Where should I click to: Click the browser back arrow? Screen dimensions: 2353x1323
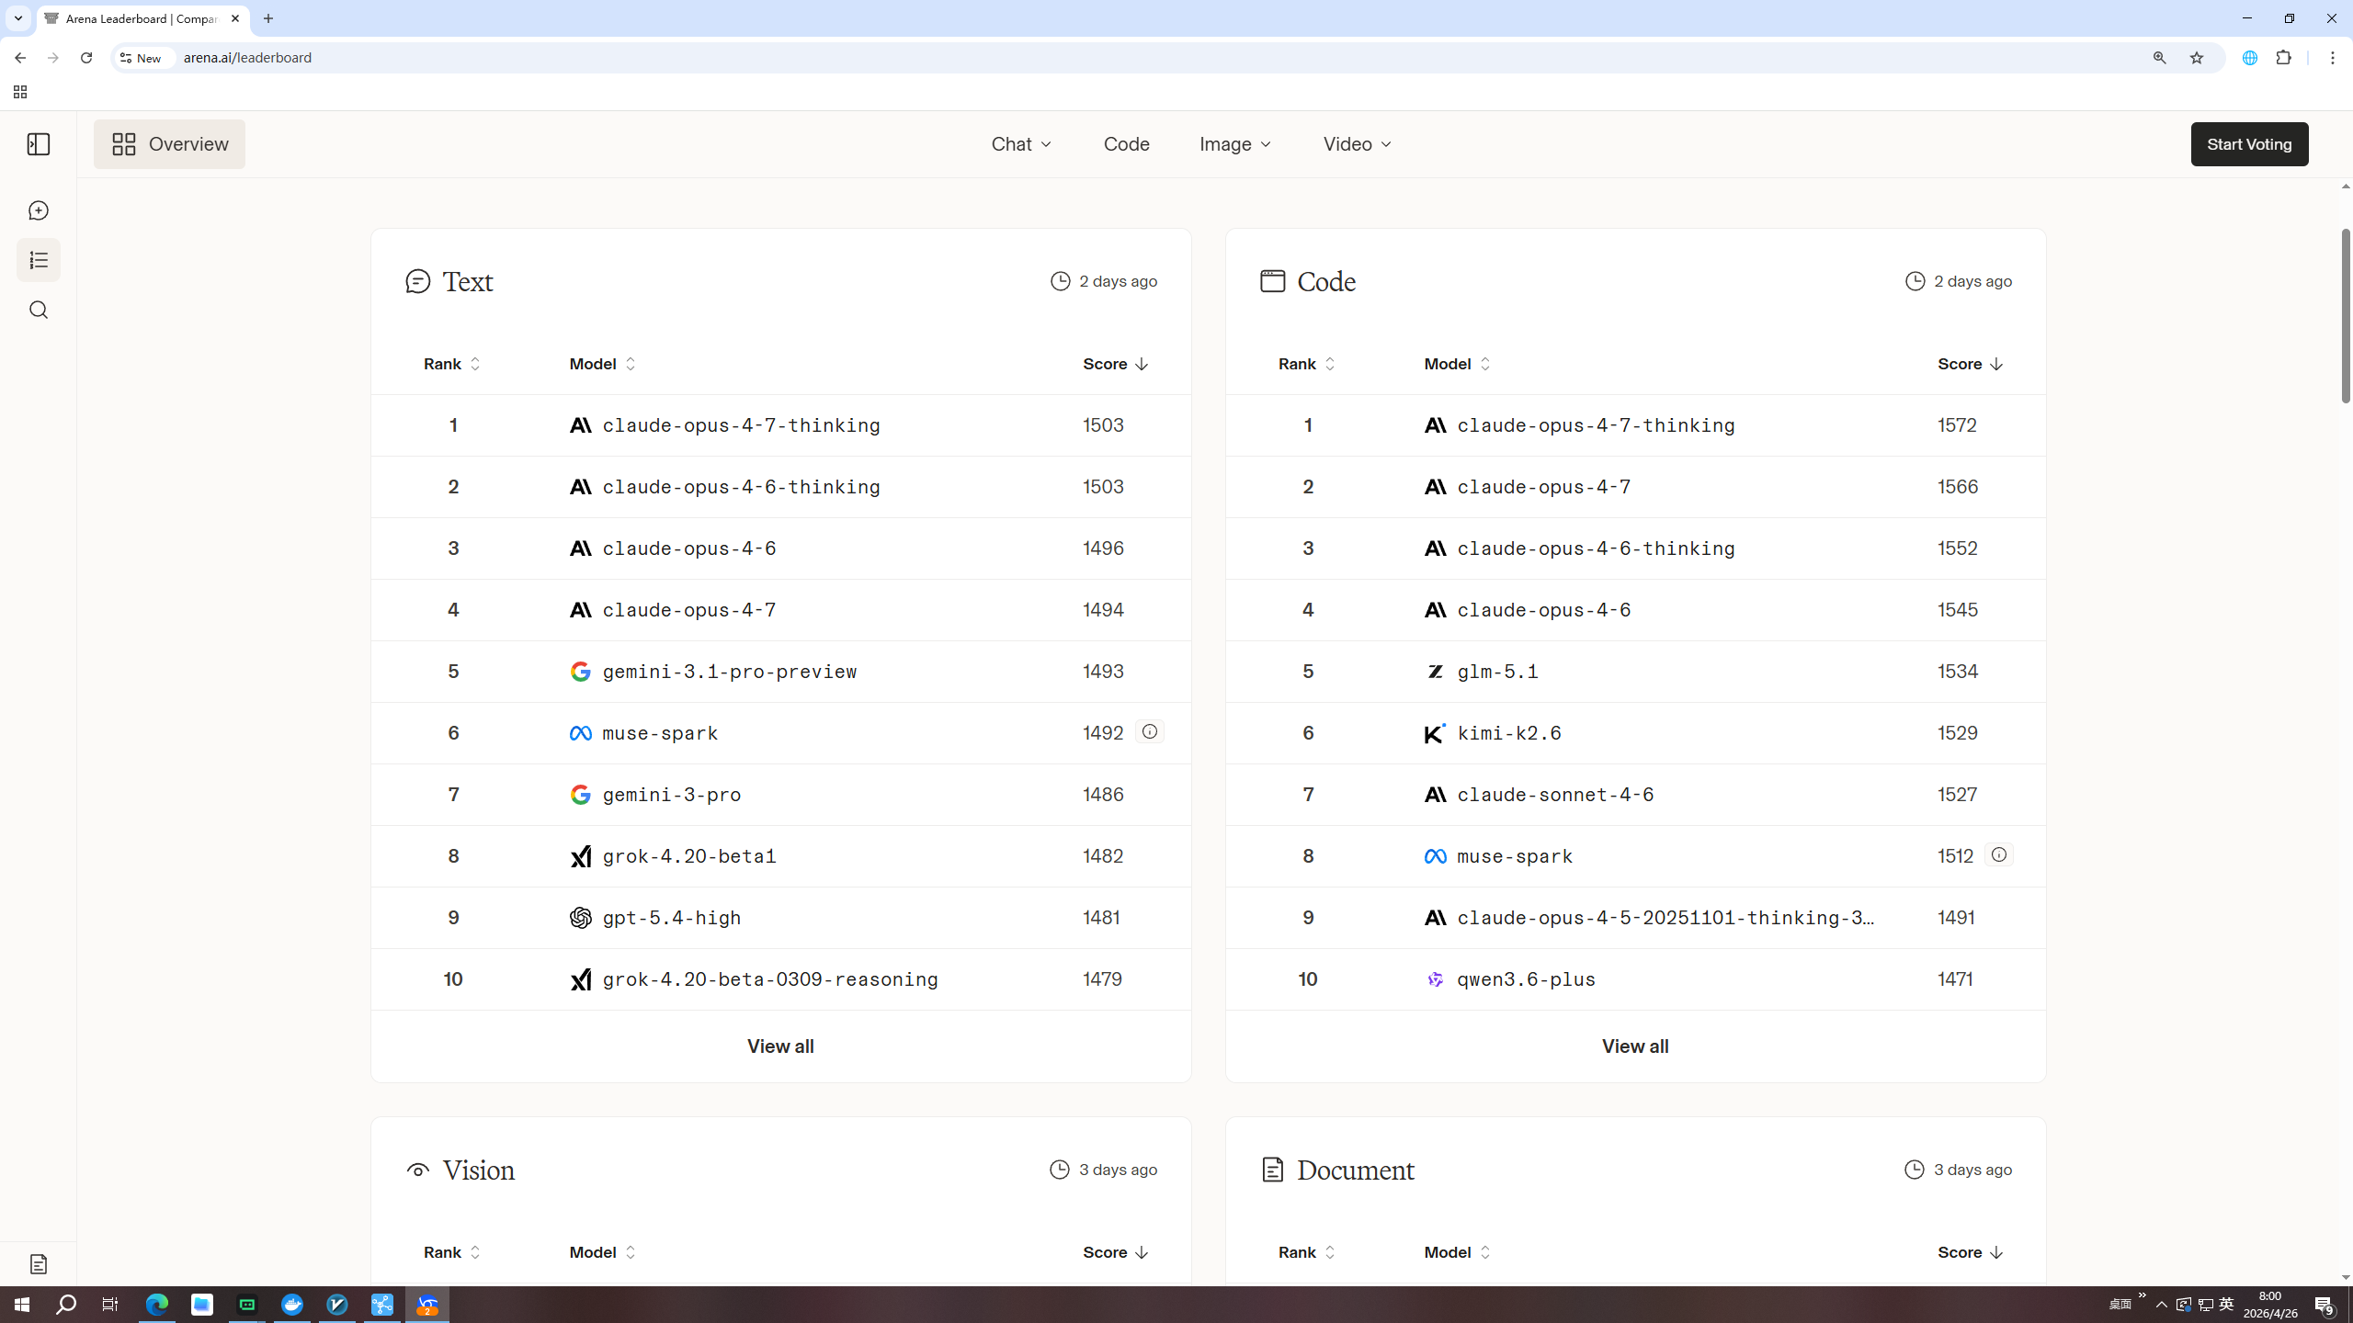(x=20, y=57)
